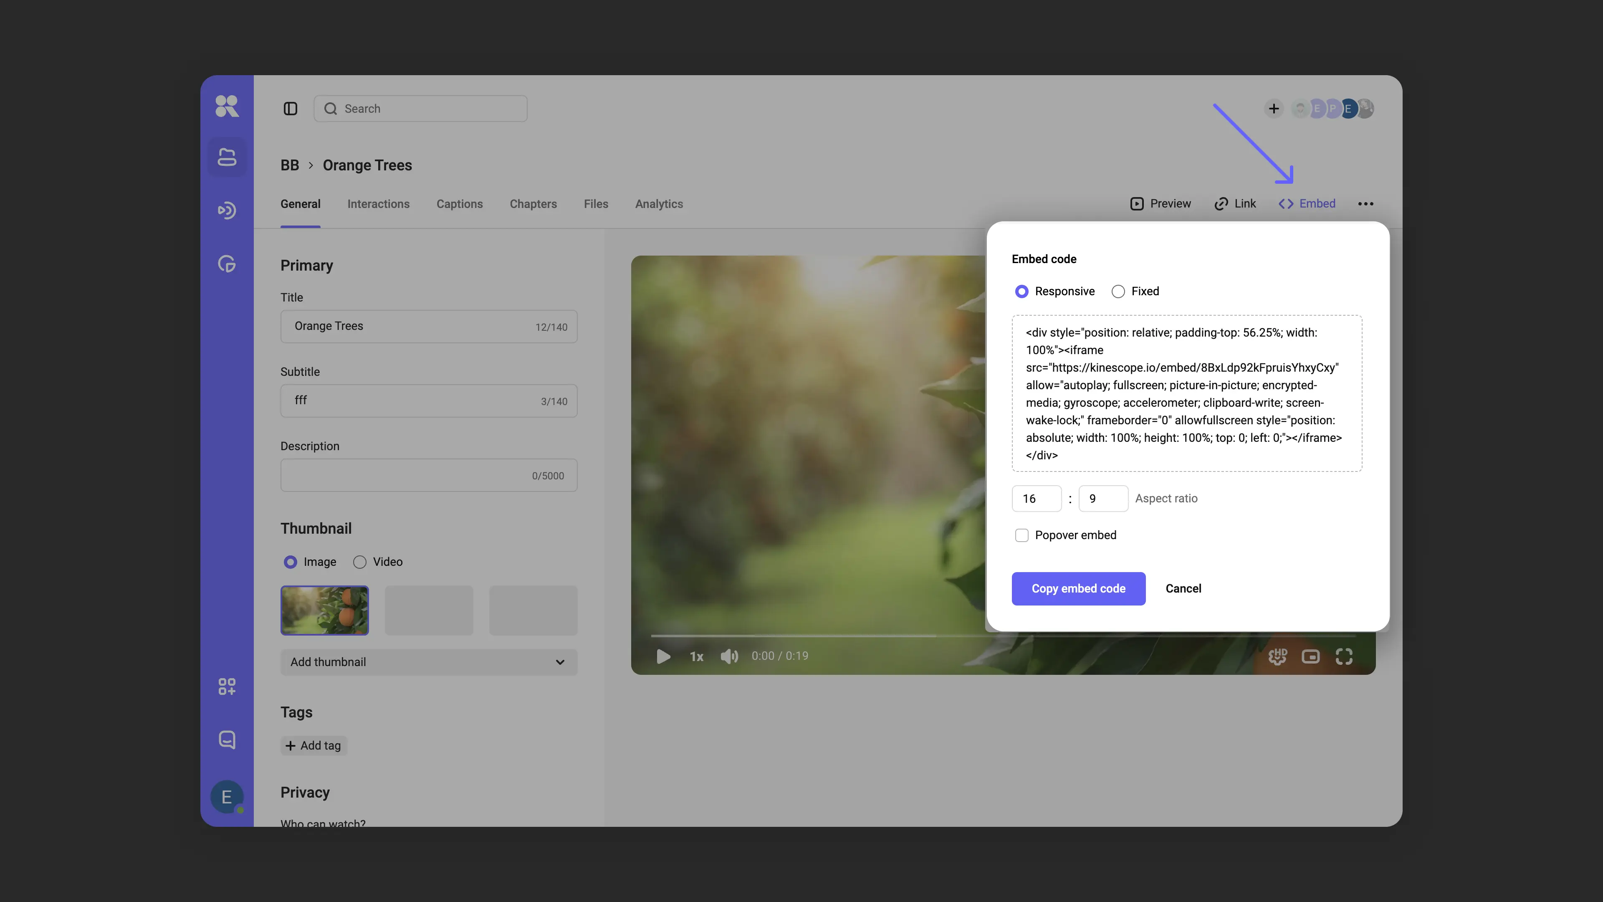Click the Add tag button
The width and height of the screenshot is (1603, 902).
click(314, 746)
